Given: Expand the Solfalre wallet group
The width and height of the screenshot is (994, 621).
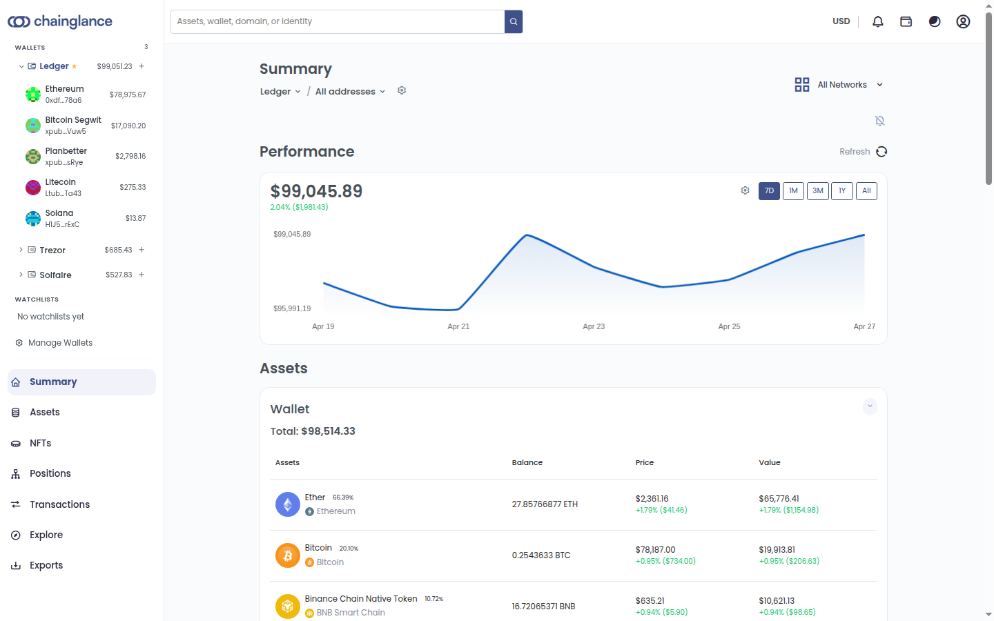Looking at the screenshot, I should [21, 275].
